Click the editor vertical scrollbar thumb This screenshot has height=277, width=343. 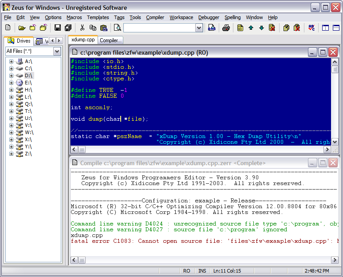click(335, 70)
